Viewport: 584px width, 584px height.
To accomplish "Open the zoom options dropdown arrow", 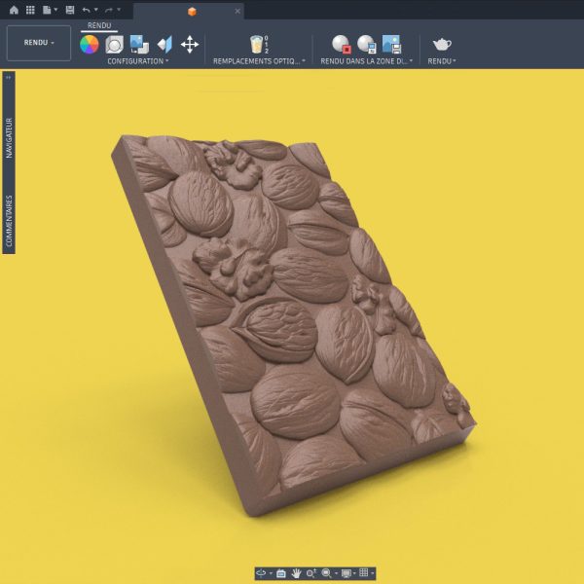I will (x=336, y=573).
